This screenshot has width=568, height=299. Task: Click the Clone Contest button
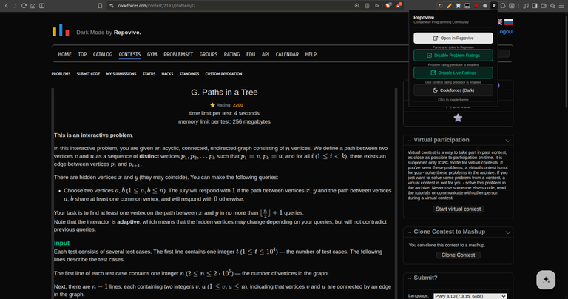[459, 255]
